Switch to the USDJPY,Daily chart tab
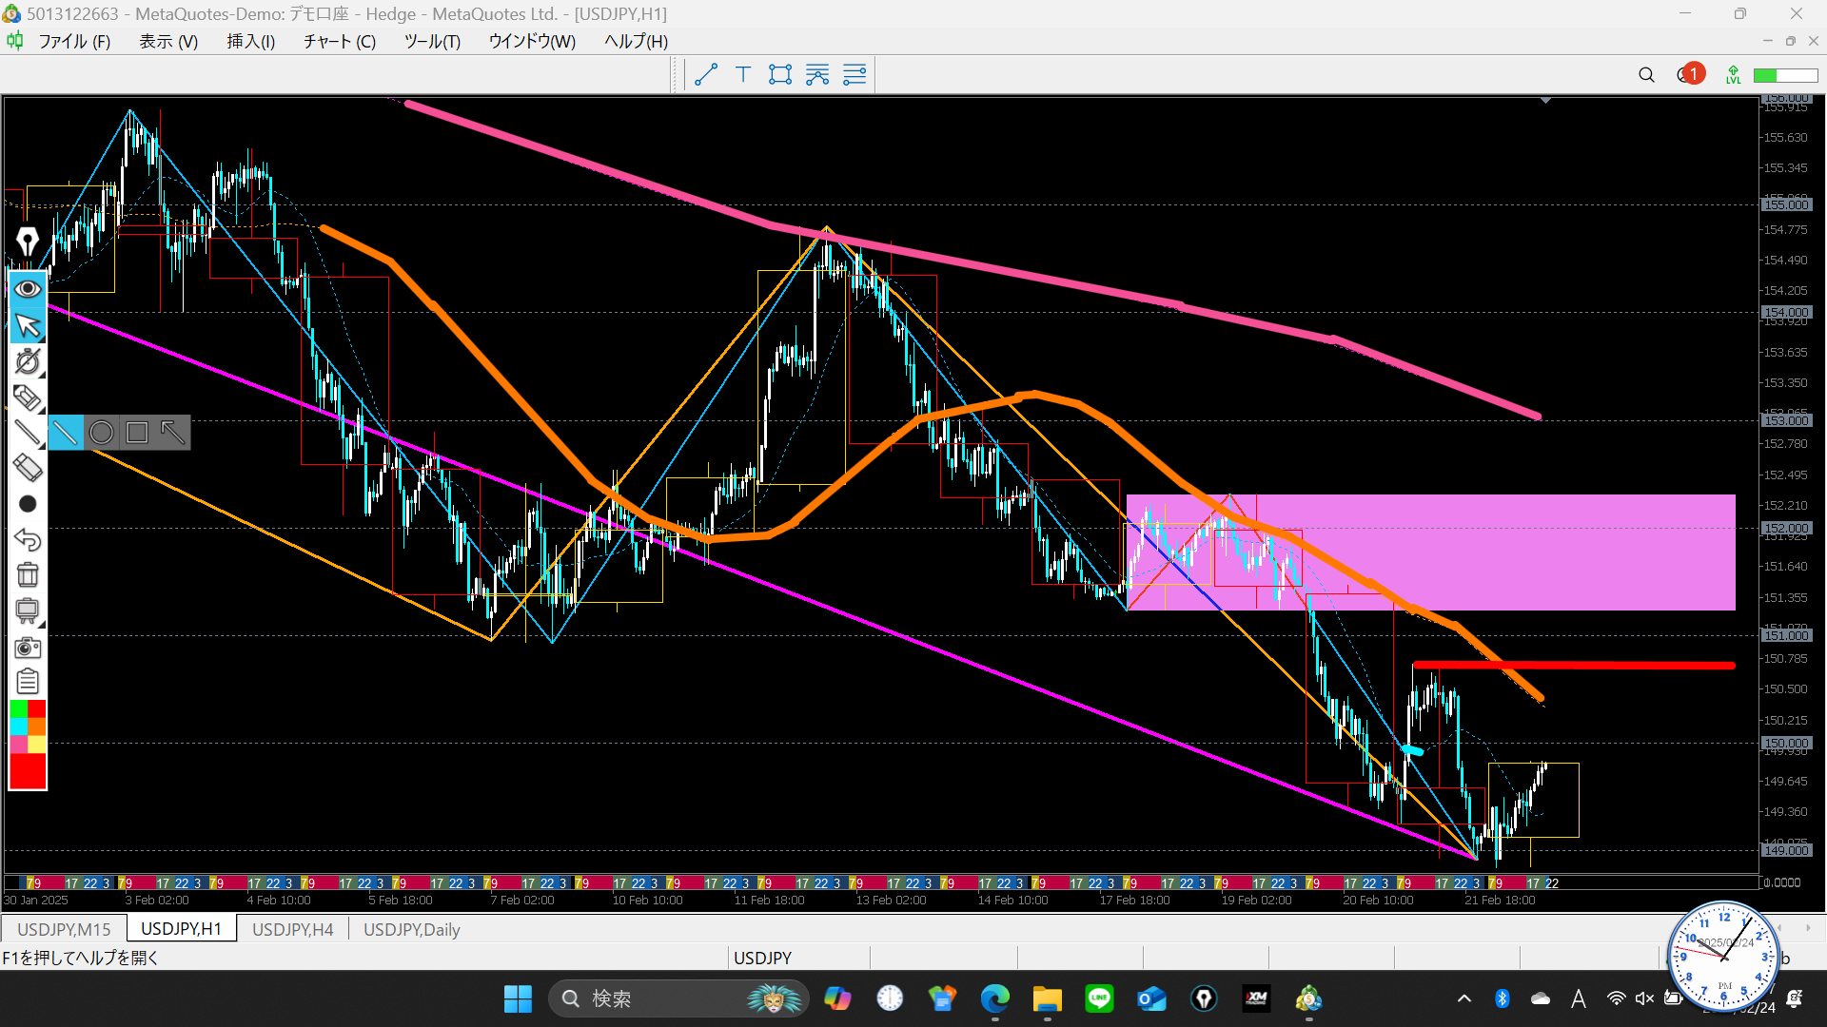The width and height of the screenshot is (1827, 1027). 411,929
